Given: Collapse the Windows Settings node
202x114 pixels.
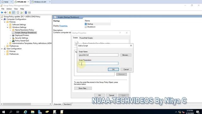Looking at the screenshot, I should coord(8,27).
